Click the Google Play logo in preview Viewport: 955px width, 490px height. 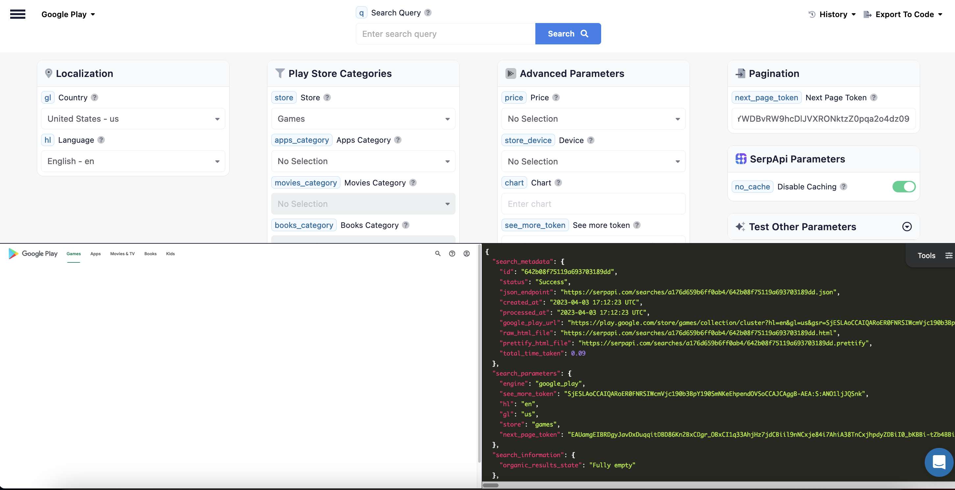coord(33,254)
